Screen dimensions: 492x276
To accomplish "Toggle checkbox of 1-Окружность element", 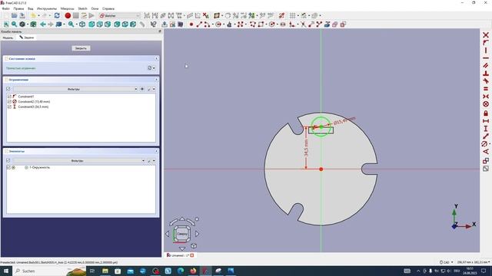I will pos(8,167).
